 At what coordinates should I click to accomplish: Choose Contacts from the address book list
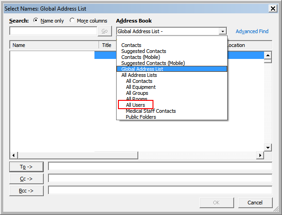[131, 45]
